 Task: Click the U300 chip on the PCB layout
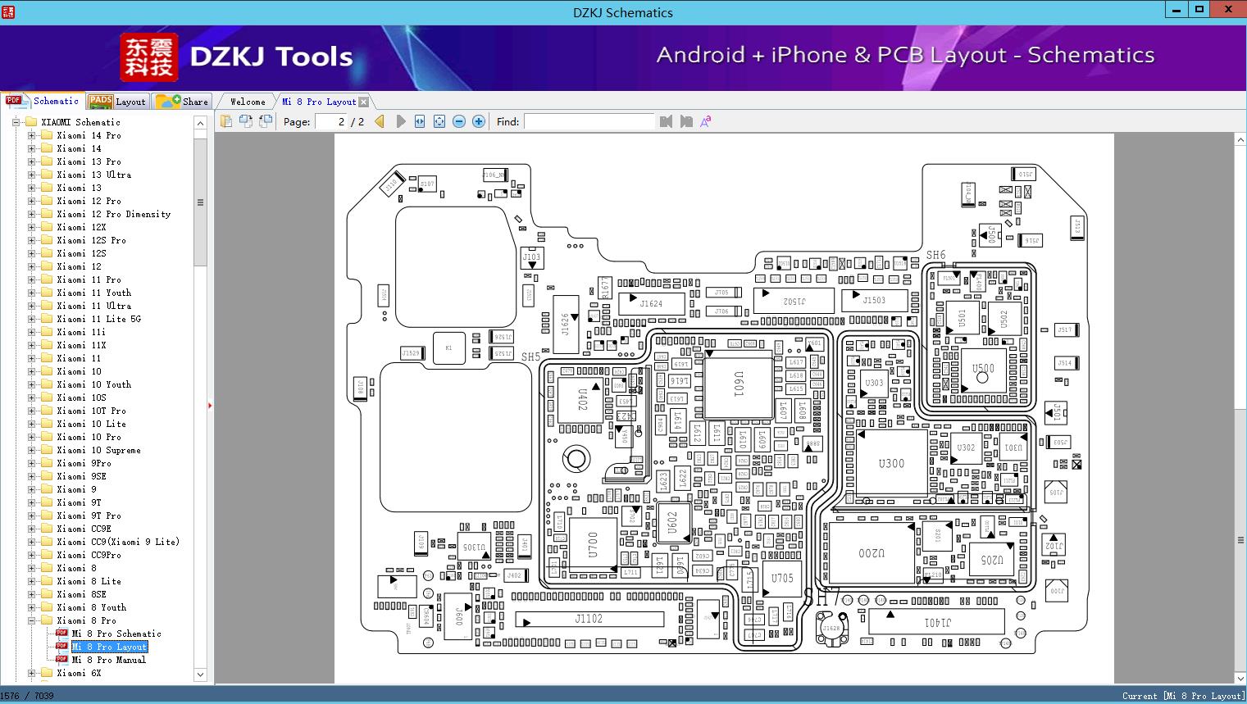pos(892,463)
